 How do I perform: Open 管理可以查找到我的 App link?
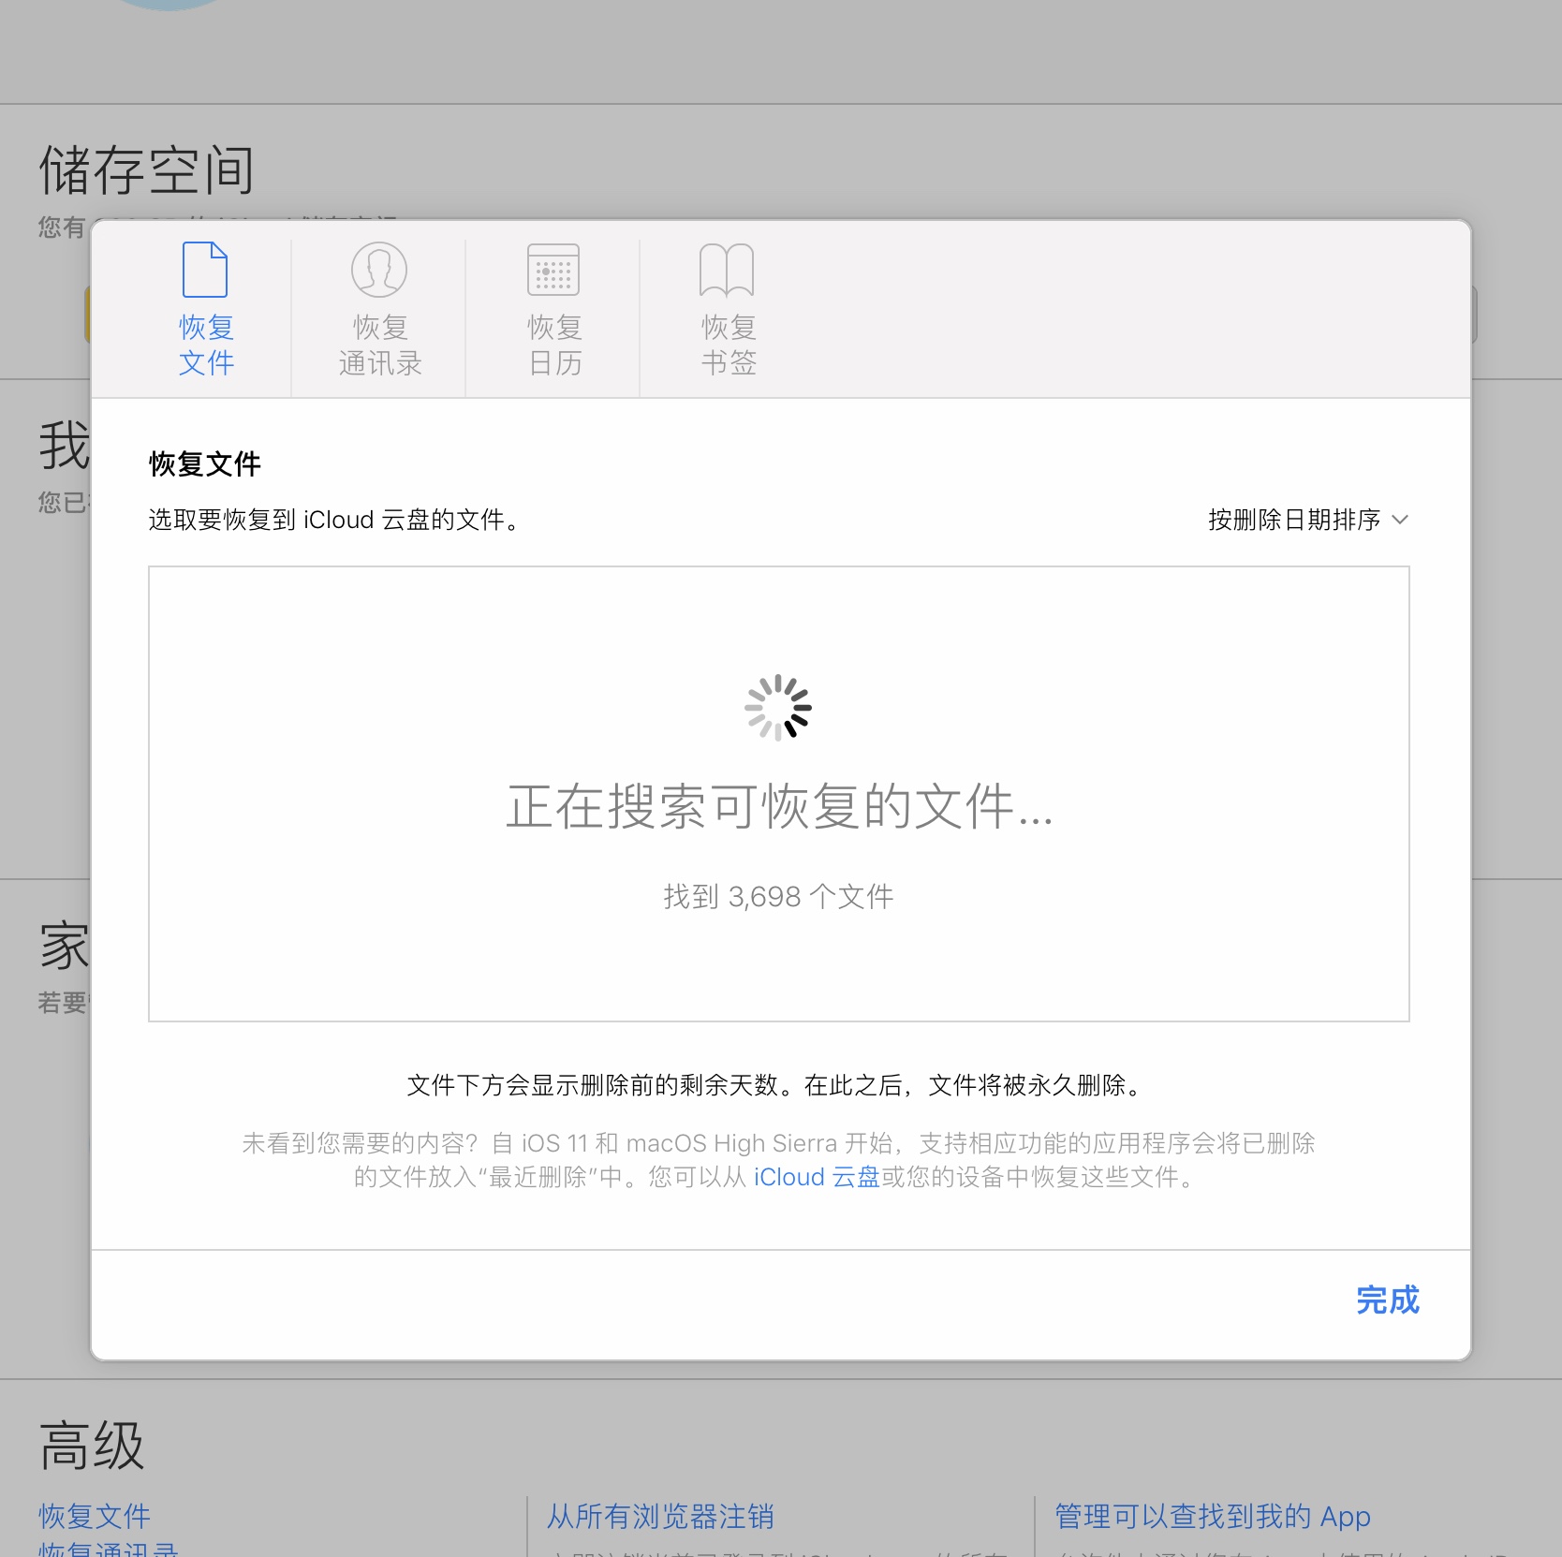point(1213,1516)
